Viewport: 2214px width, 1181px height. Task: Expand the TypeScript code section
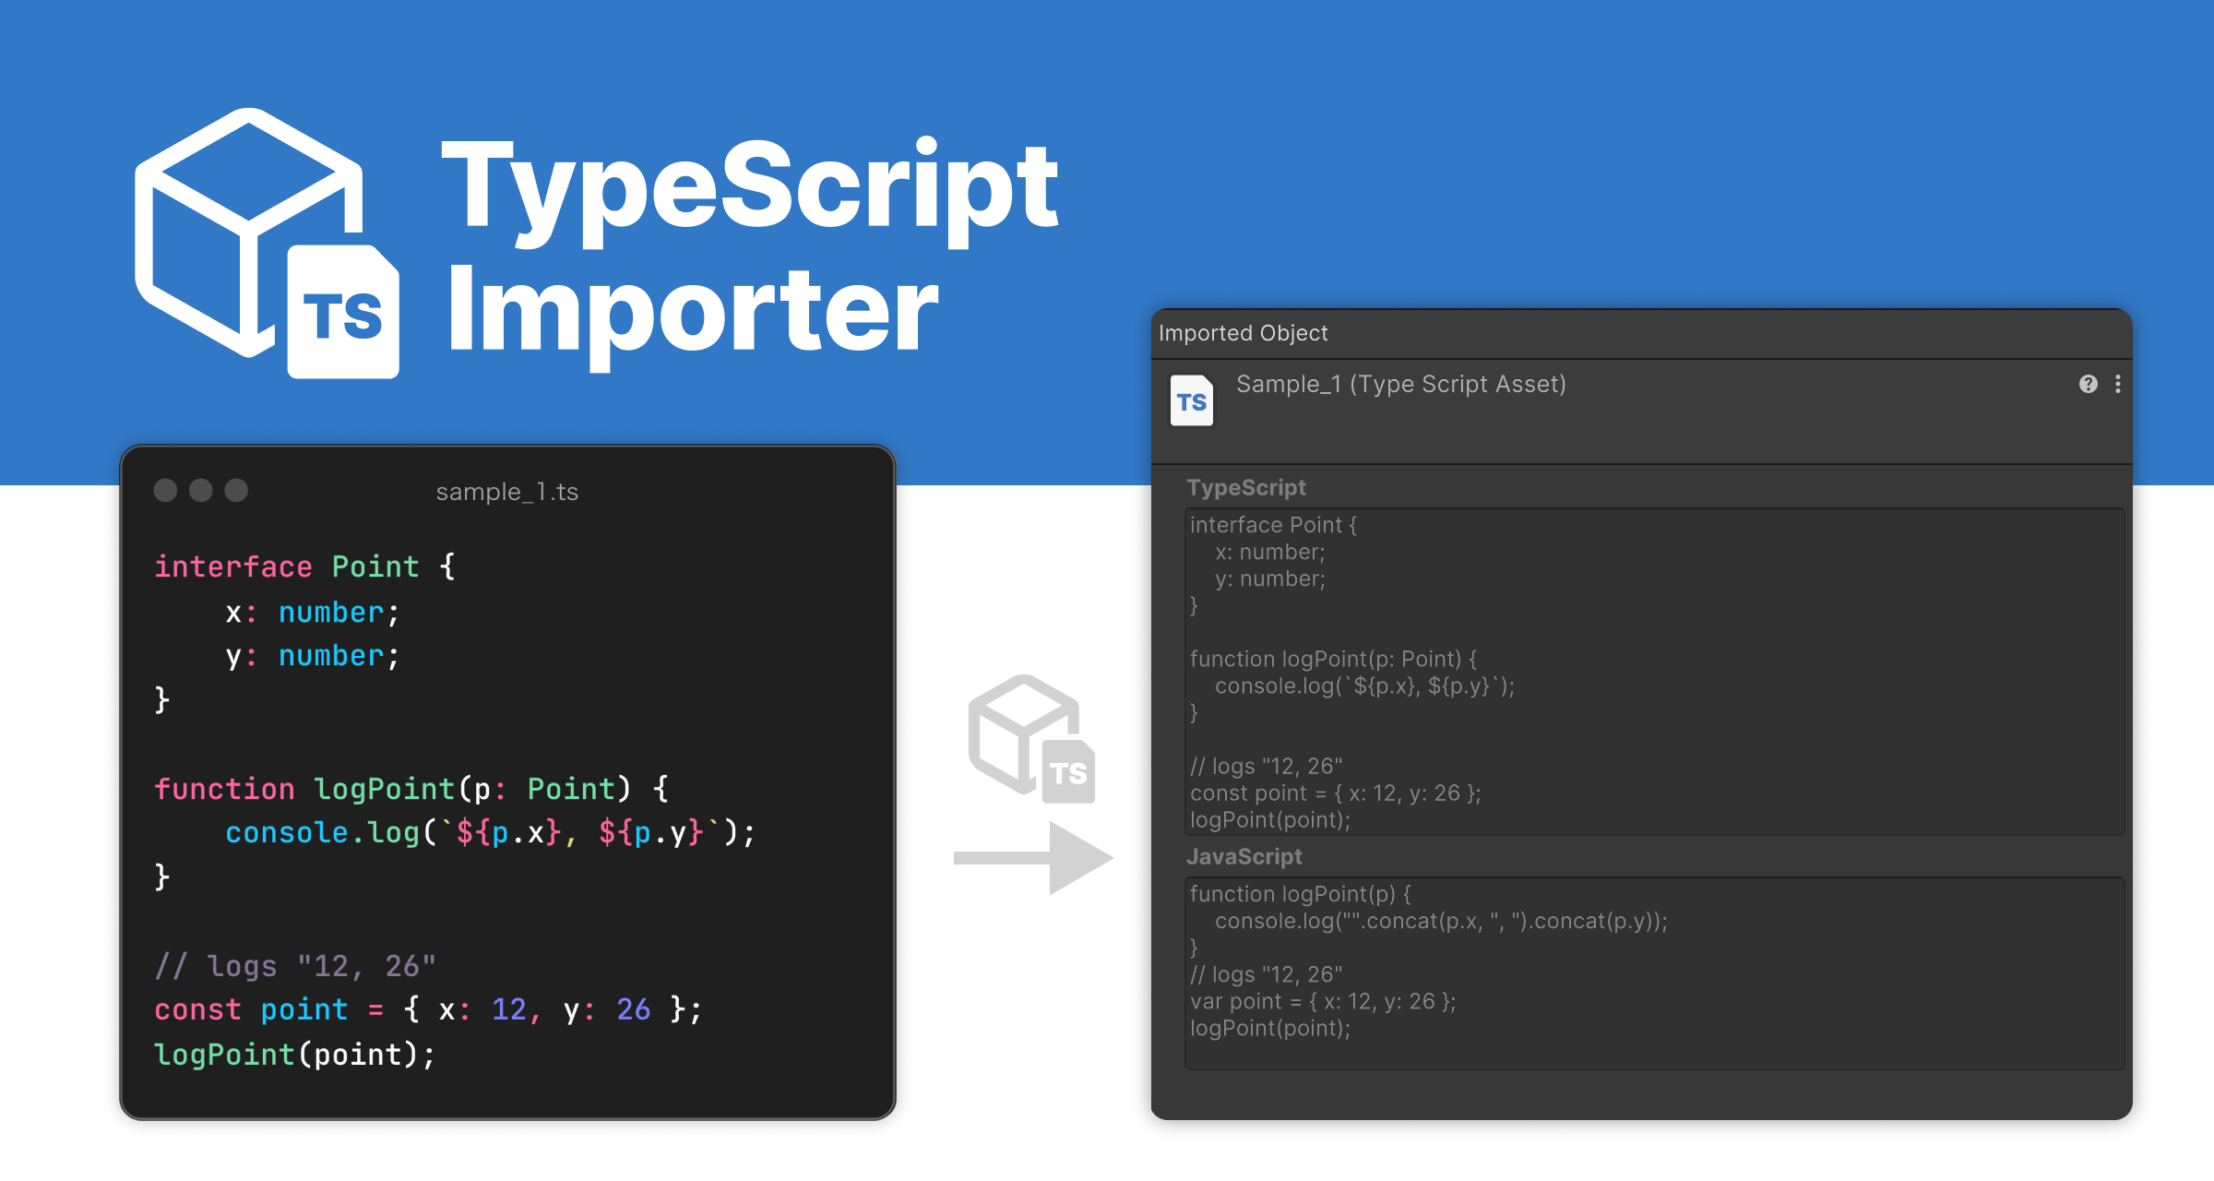click(1247, 487)
